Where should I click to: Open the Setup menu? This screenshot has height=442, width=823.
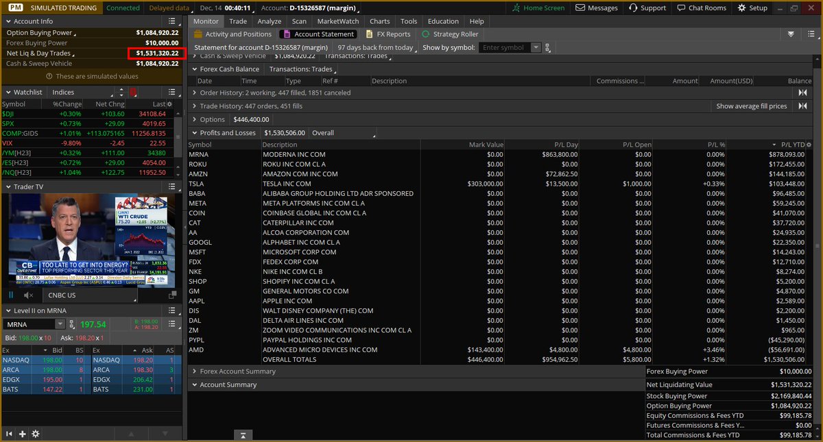(x=752, y=8)
